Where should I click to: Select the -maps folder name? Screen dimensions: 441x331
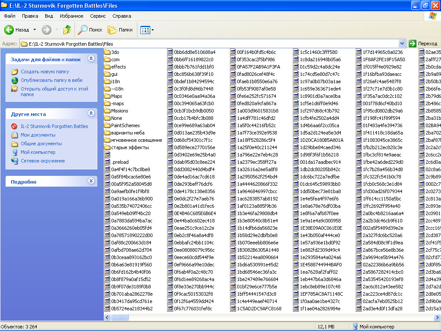tap(117, 103)
